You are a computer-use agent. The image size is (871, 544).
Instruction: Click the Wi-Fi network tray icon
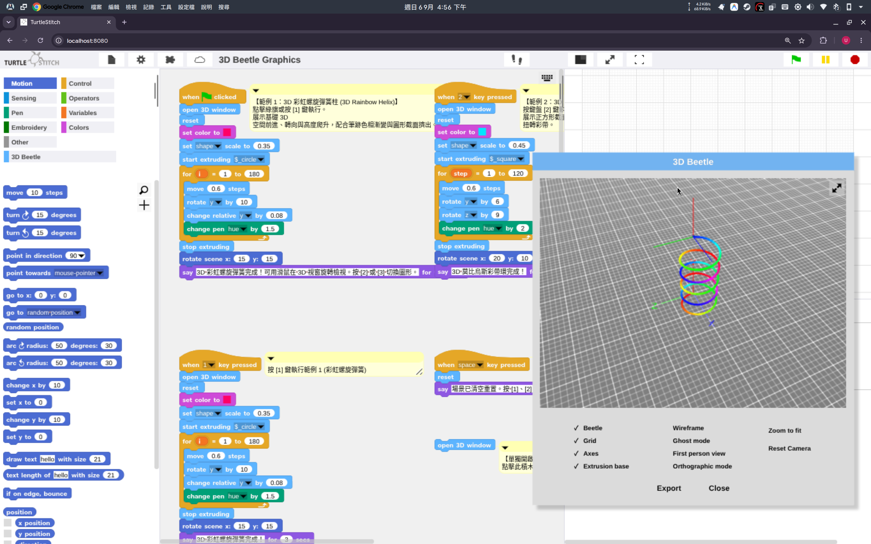point(823,7)
